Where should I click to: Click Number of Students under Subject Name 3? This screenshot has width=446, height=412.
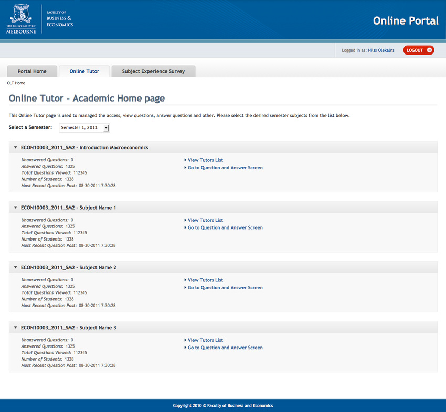[x=47, y=359]
